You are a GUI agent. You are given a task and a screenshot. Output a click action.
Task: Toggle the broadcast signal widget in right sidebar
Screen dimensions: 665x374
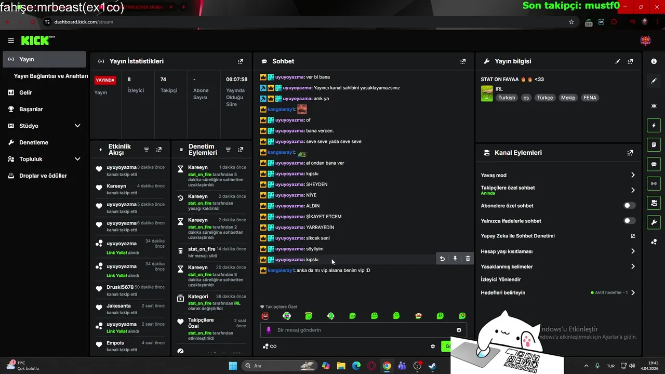[x=654, y=183]
